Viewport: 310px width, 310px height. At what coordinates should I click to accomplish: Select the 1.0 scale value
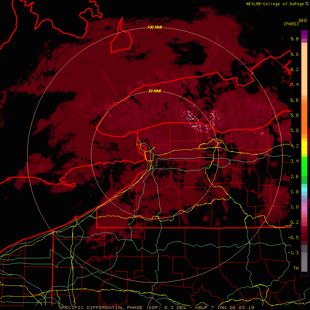(x=294, y=207)
